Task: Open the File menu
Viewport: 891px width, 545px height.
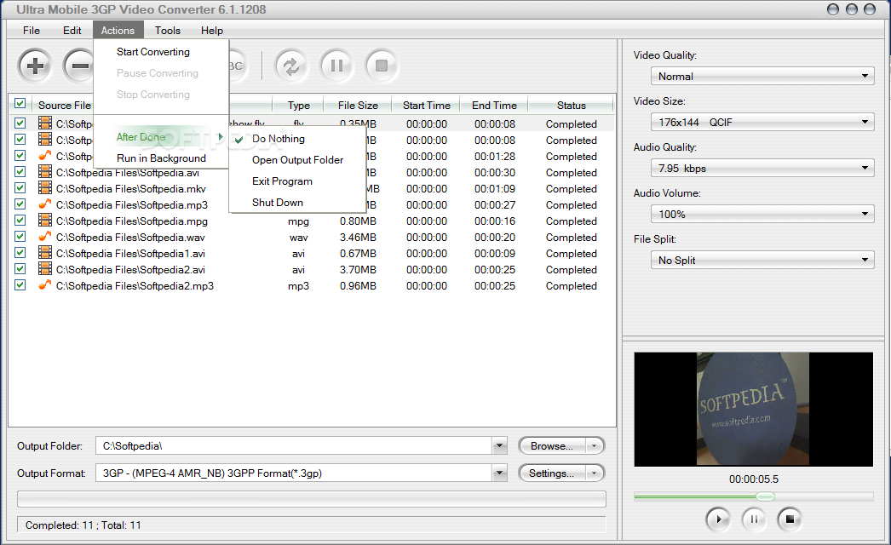Action: 32,31
